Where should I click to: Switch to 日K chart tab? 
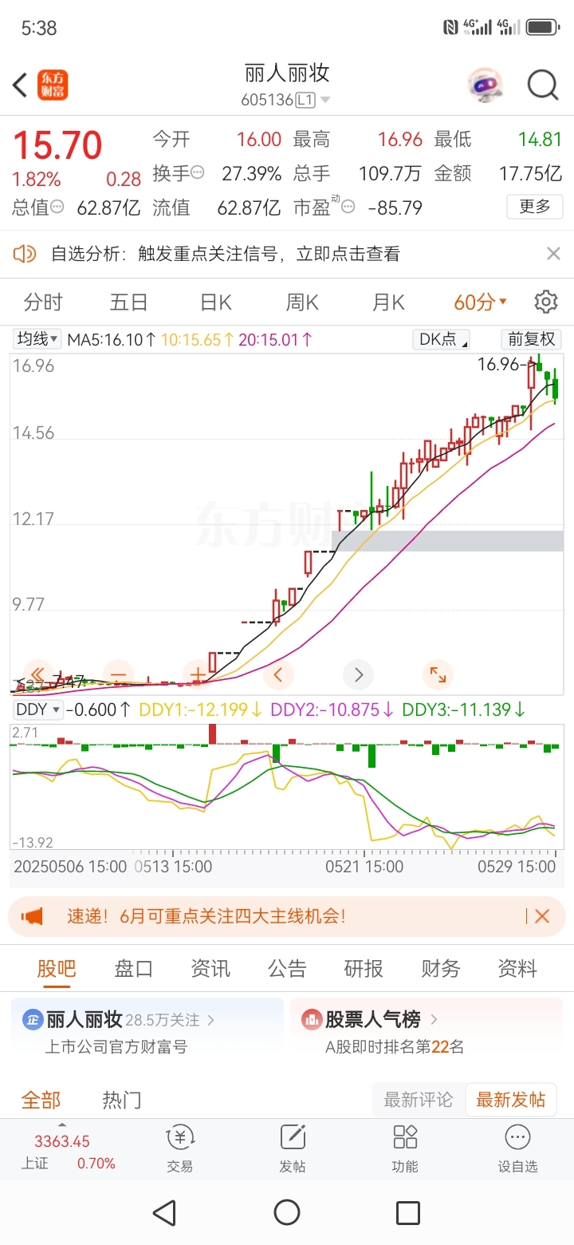216,302
